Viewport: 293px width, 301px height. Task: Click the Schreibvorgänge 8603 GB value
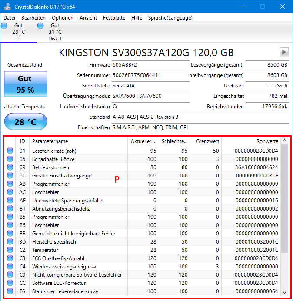pyautogui.click(x=267, y=75)
